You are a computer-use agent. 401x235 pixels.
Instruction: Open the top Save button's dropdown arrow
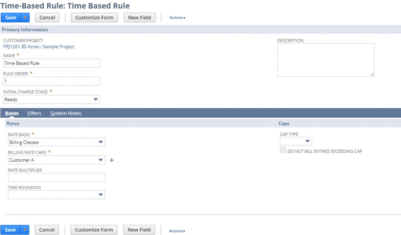click(25, 18)
